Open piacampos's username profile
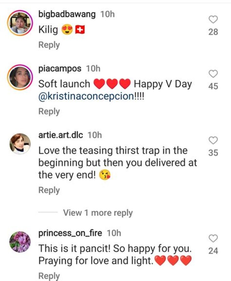This screenshot has height=281, width=231. point(60,68)
